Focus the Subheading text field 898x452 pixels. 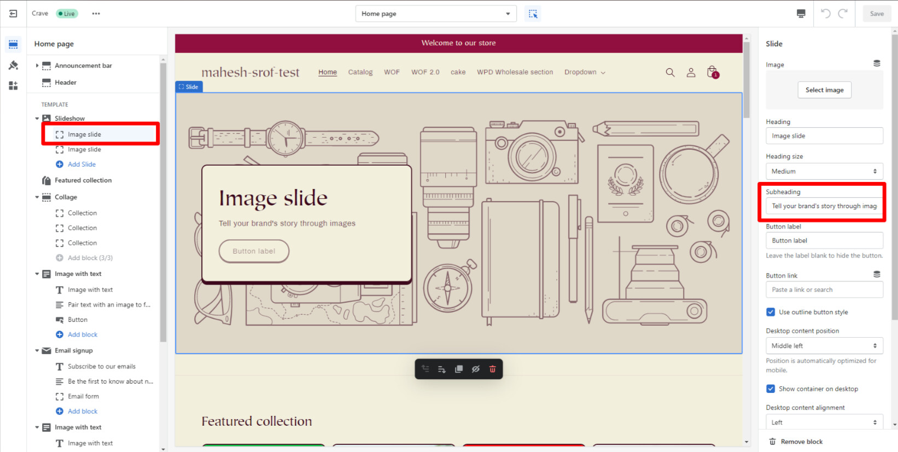point(824,206)
